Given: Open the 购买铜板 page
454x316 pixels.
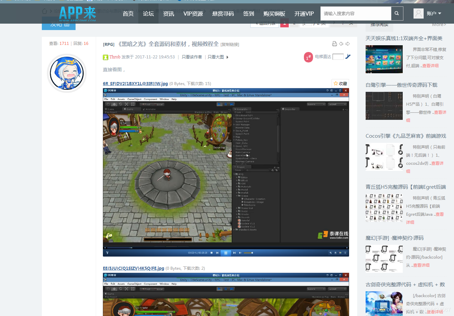Looking at the screenshot, I should pyautogui.click(x=274, y=14).
